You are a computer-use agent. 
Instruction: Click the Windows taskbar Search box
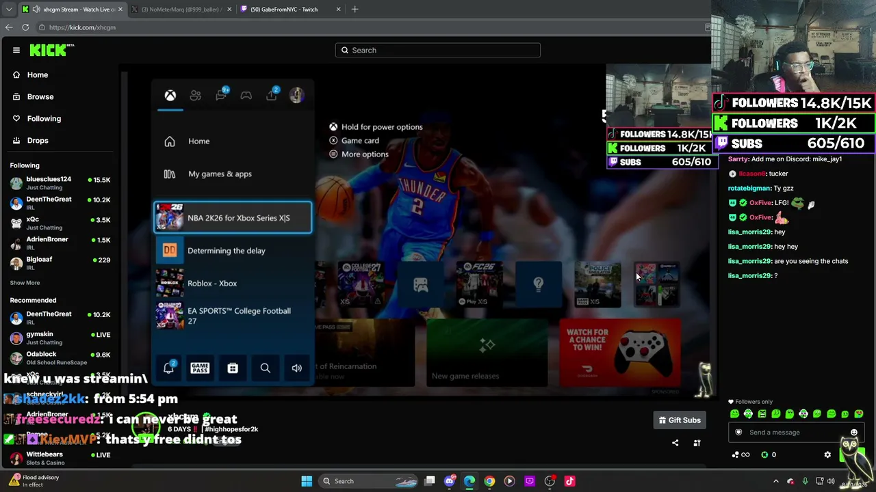click(x=369, y=481)
